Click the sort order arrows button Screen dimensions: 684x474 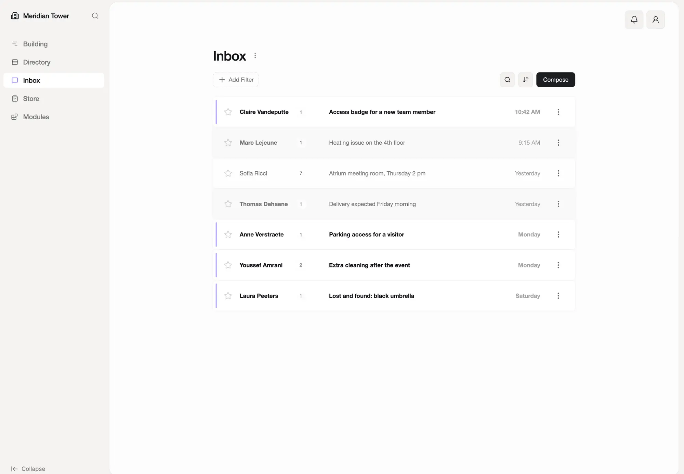click(x=526, y=80)
